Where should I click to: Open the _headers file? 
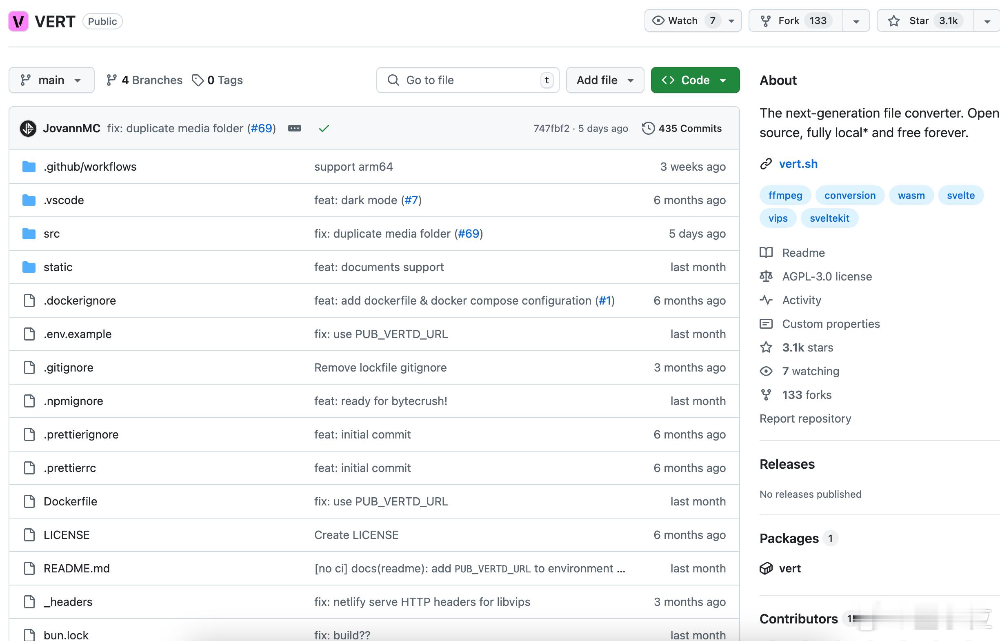tap(68, 602)
